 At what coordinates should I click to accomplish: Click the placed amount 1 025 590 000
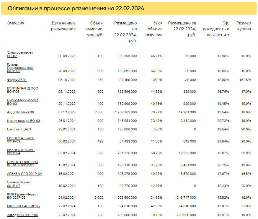(x=126, y=198)
